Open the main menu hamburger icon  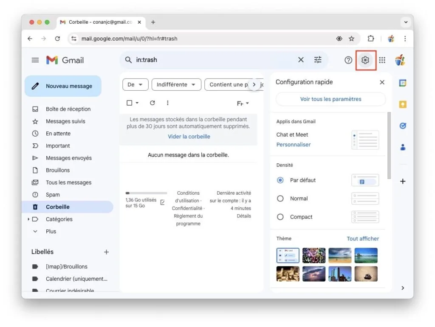(x=35, y=60)
